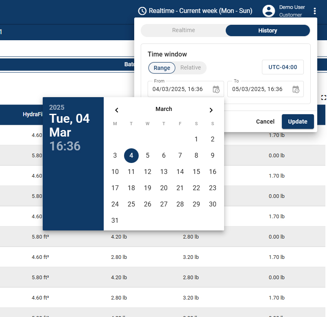
Task: Select the Range time window mode
Action: 161,68
